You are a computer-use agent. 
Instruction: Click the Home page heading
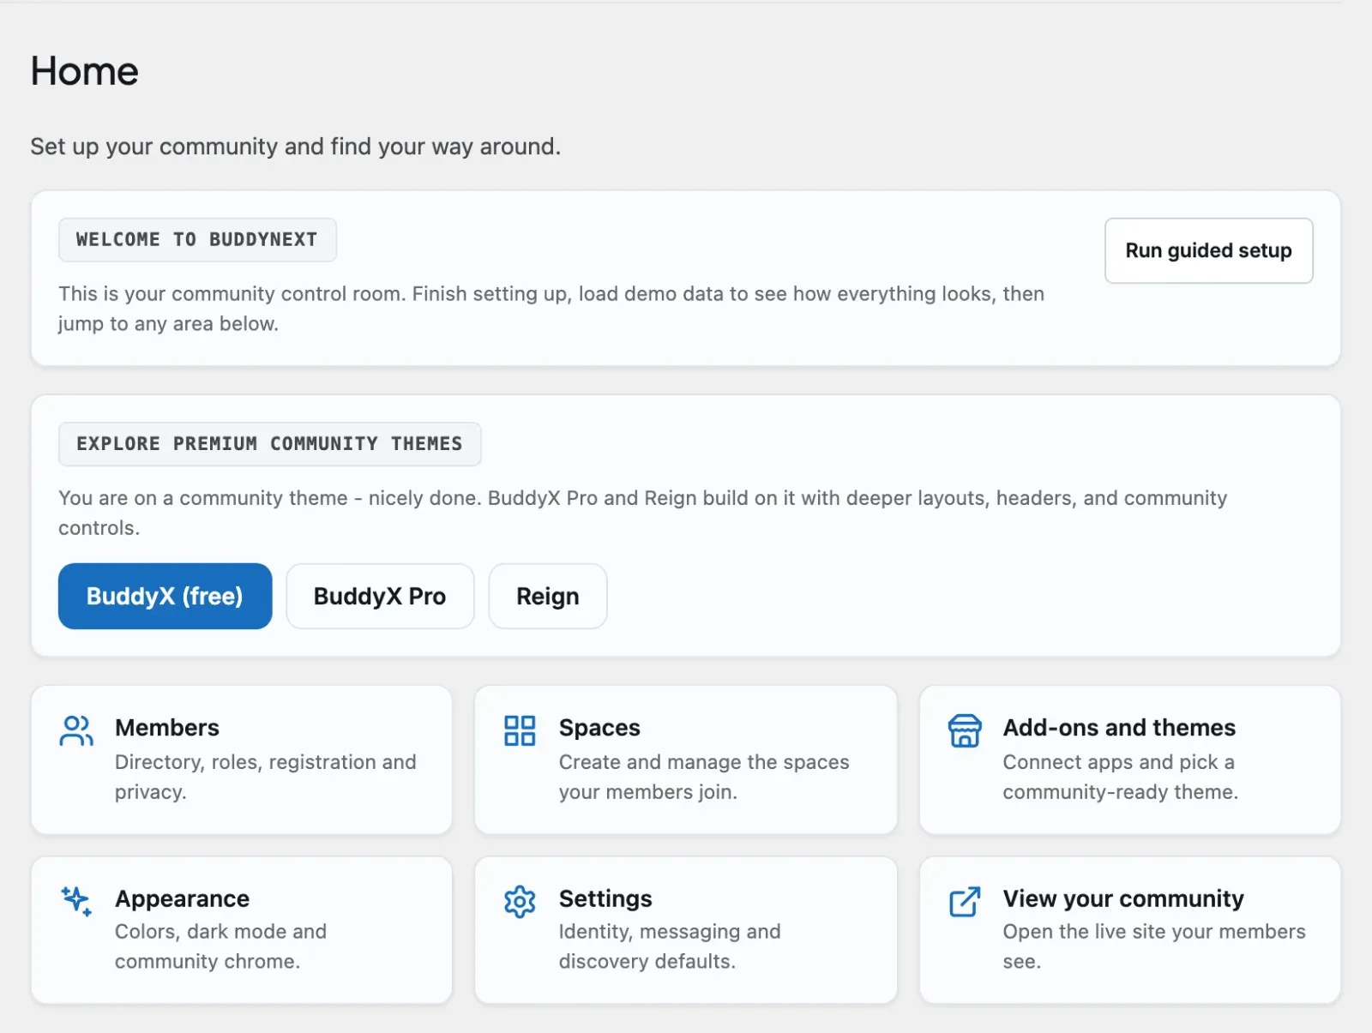(84, 70)
